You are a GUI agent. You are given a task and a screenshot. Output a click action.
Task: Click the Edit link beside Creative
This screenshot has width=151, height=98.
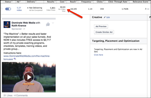(108, 17)
